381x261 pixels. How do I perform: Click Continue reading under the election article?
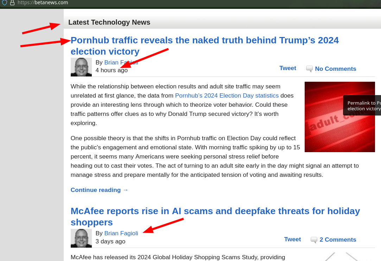pos(99,190)
